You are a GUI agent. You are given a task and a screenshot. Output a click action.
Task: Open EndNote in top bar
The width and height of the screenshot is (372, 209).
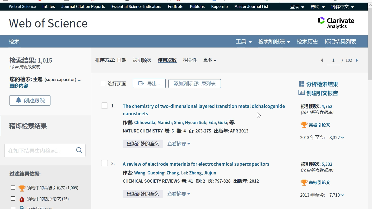175,7
